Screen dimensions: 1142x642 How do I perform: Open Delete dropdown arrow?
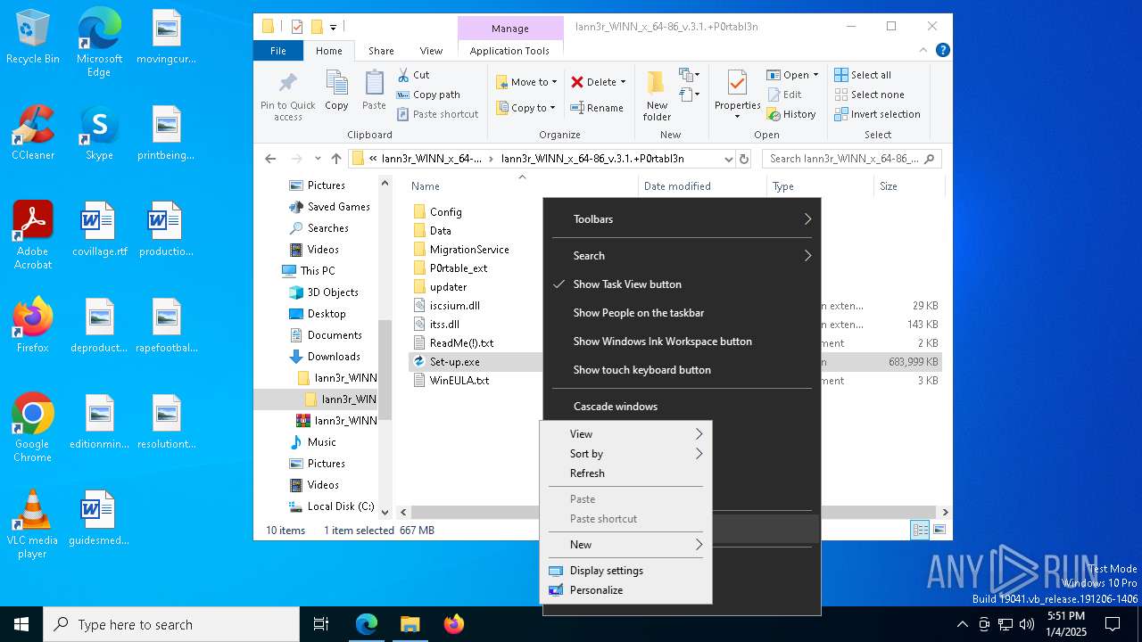pyautogui.click(x=623, y=82)
